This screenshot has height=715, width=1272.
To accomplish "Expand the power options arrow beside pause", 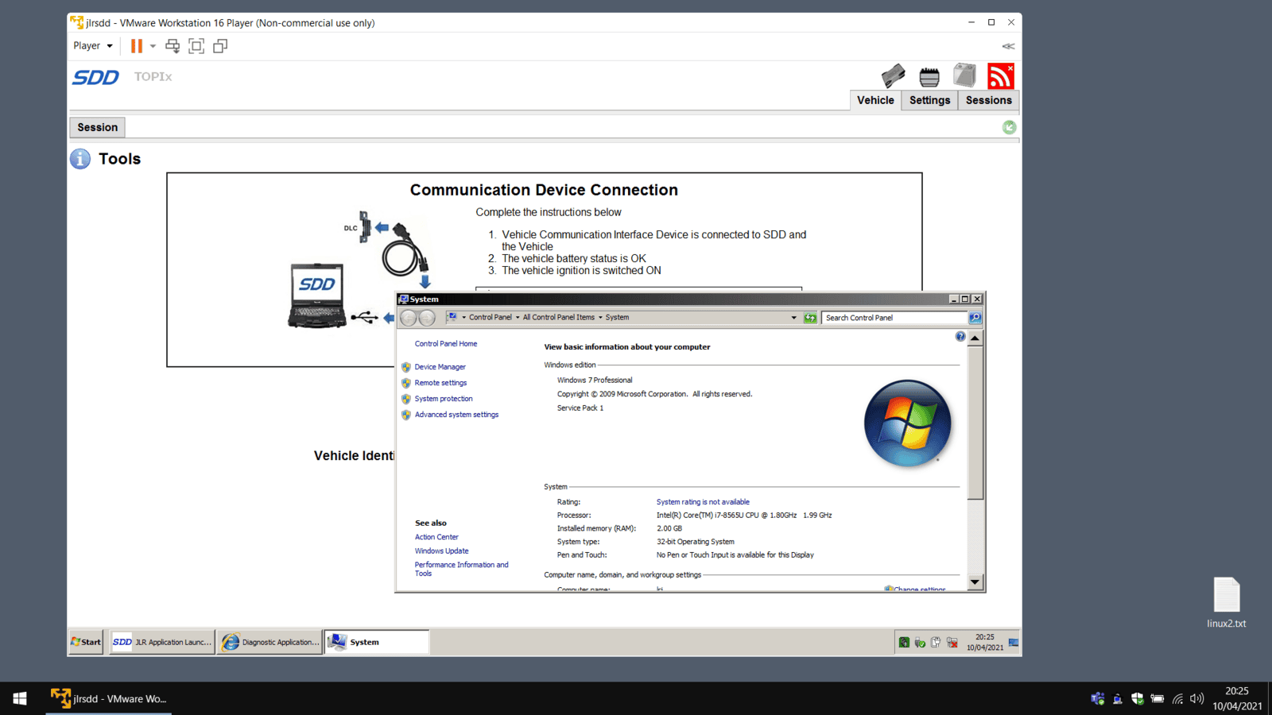I will 153,46.
